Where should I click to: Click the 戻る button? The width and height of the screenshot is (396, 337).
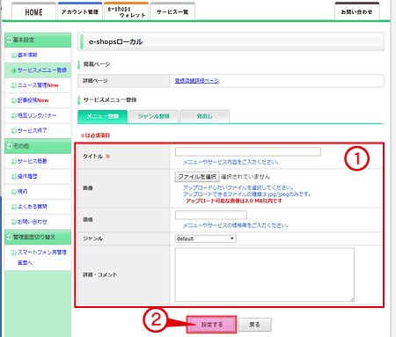(254, 325)
